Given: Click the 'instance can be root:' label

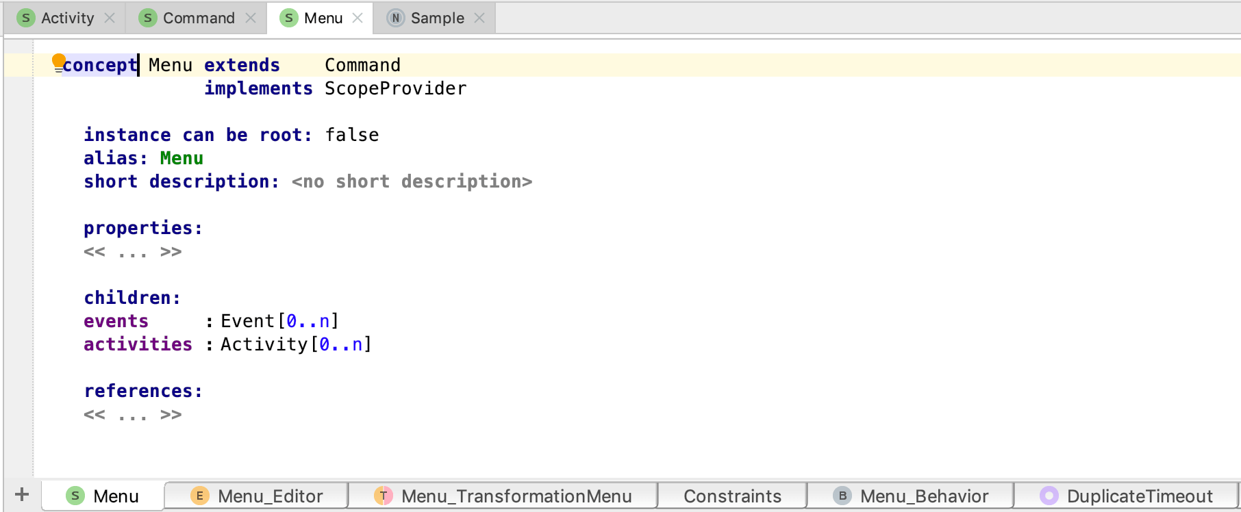Looking at the screenshot, I should (198, 135).
